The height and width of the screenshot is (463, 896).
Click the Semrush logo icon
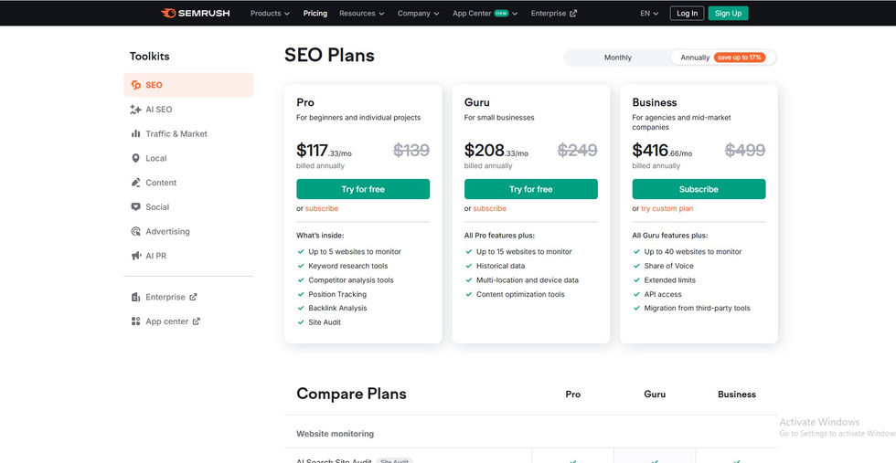tap(167, 13)
